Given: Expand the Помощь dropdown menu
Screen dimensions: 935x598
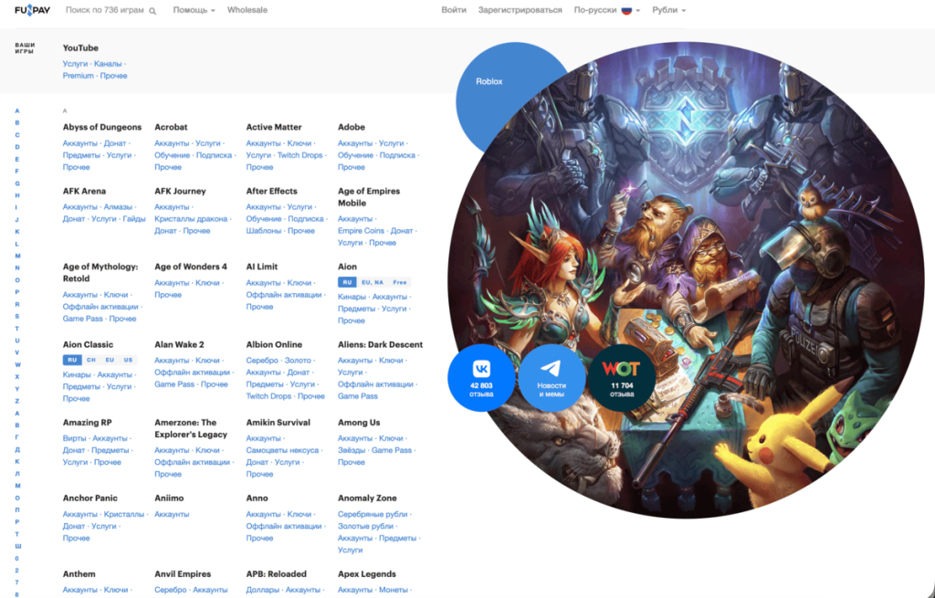Looking at the screenshot, I should pos(194,10).
